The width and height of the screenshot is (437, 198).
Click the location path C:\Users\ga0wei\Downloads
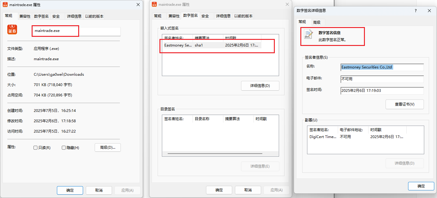(59, 75)
